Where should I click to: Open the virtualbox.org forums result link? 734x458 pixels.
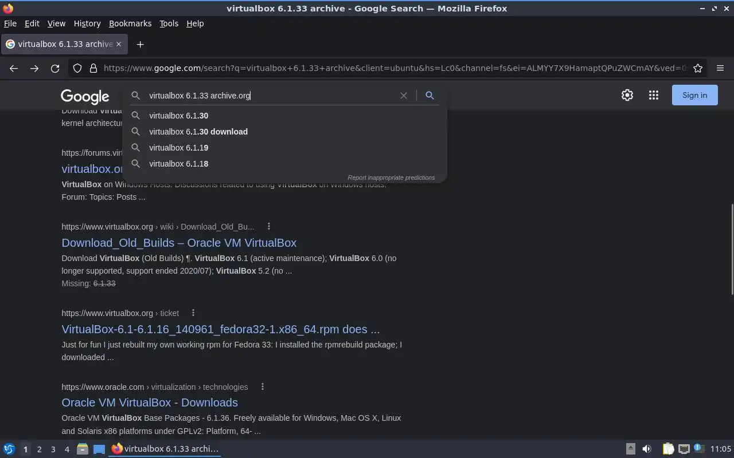(92, 169)
